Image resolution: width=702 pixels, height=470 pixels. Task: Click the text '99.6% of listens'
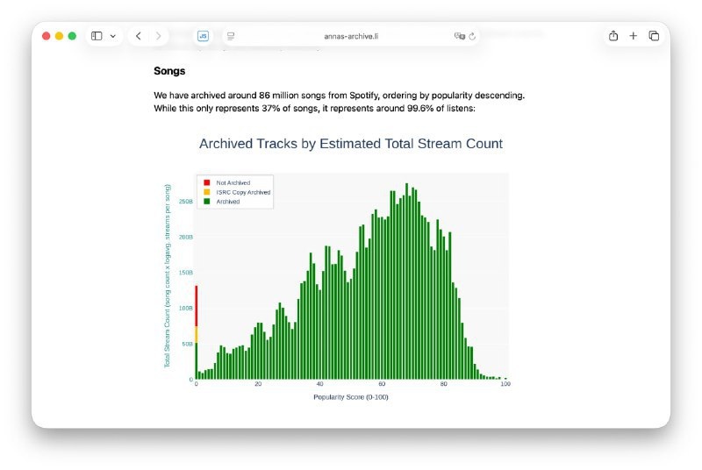pos(441,108)
